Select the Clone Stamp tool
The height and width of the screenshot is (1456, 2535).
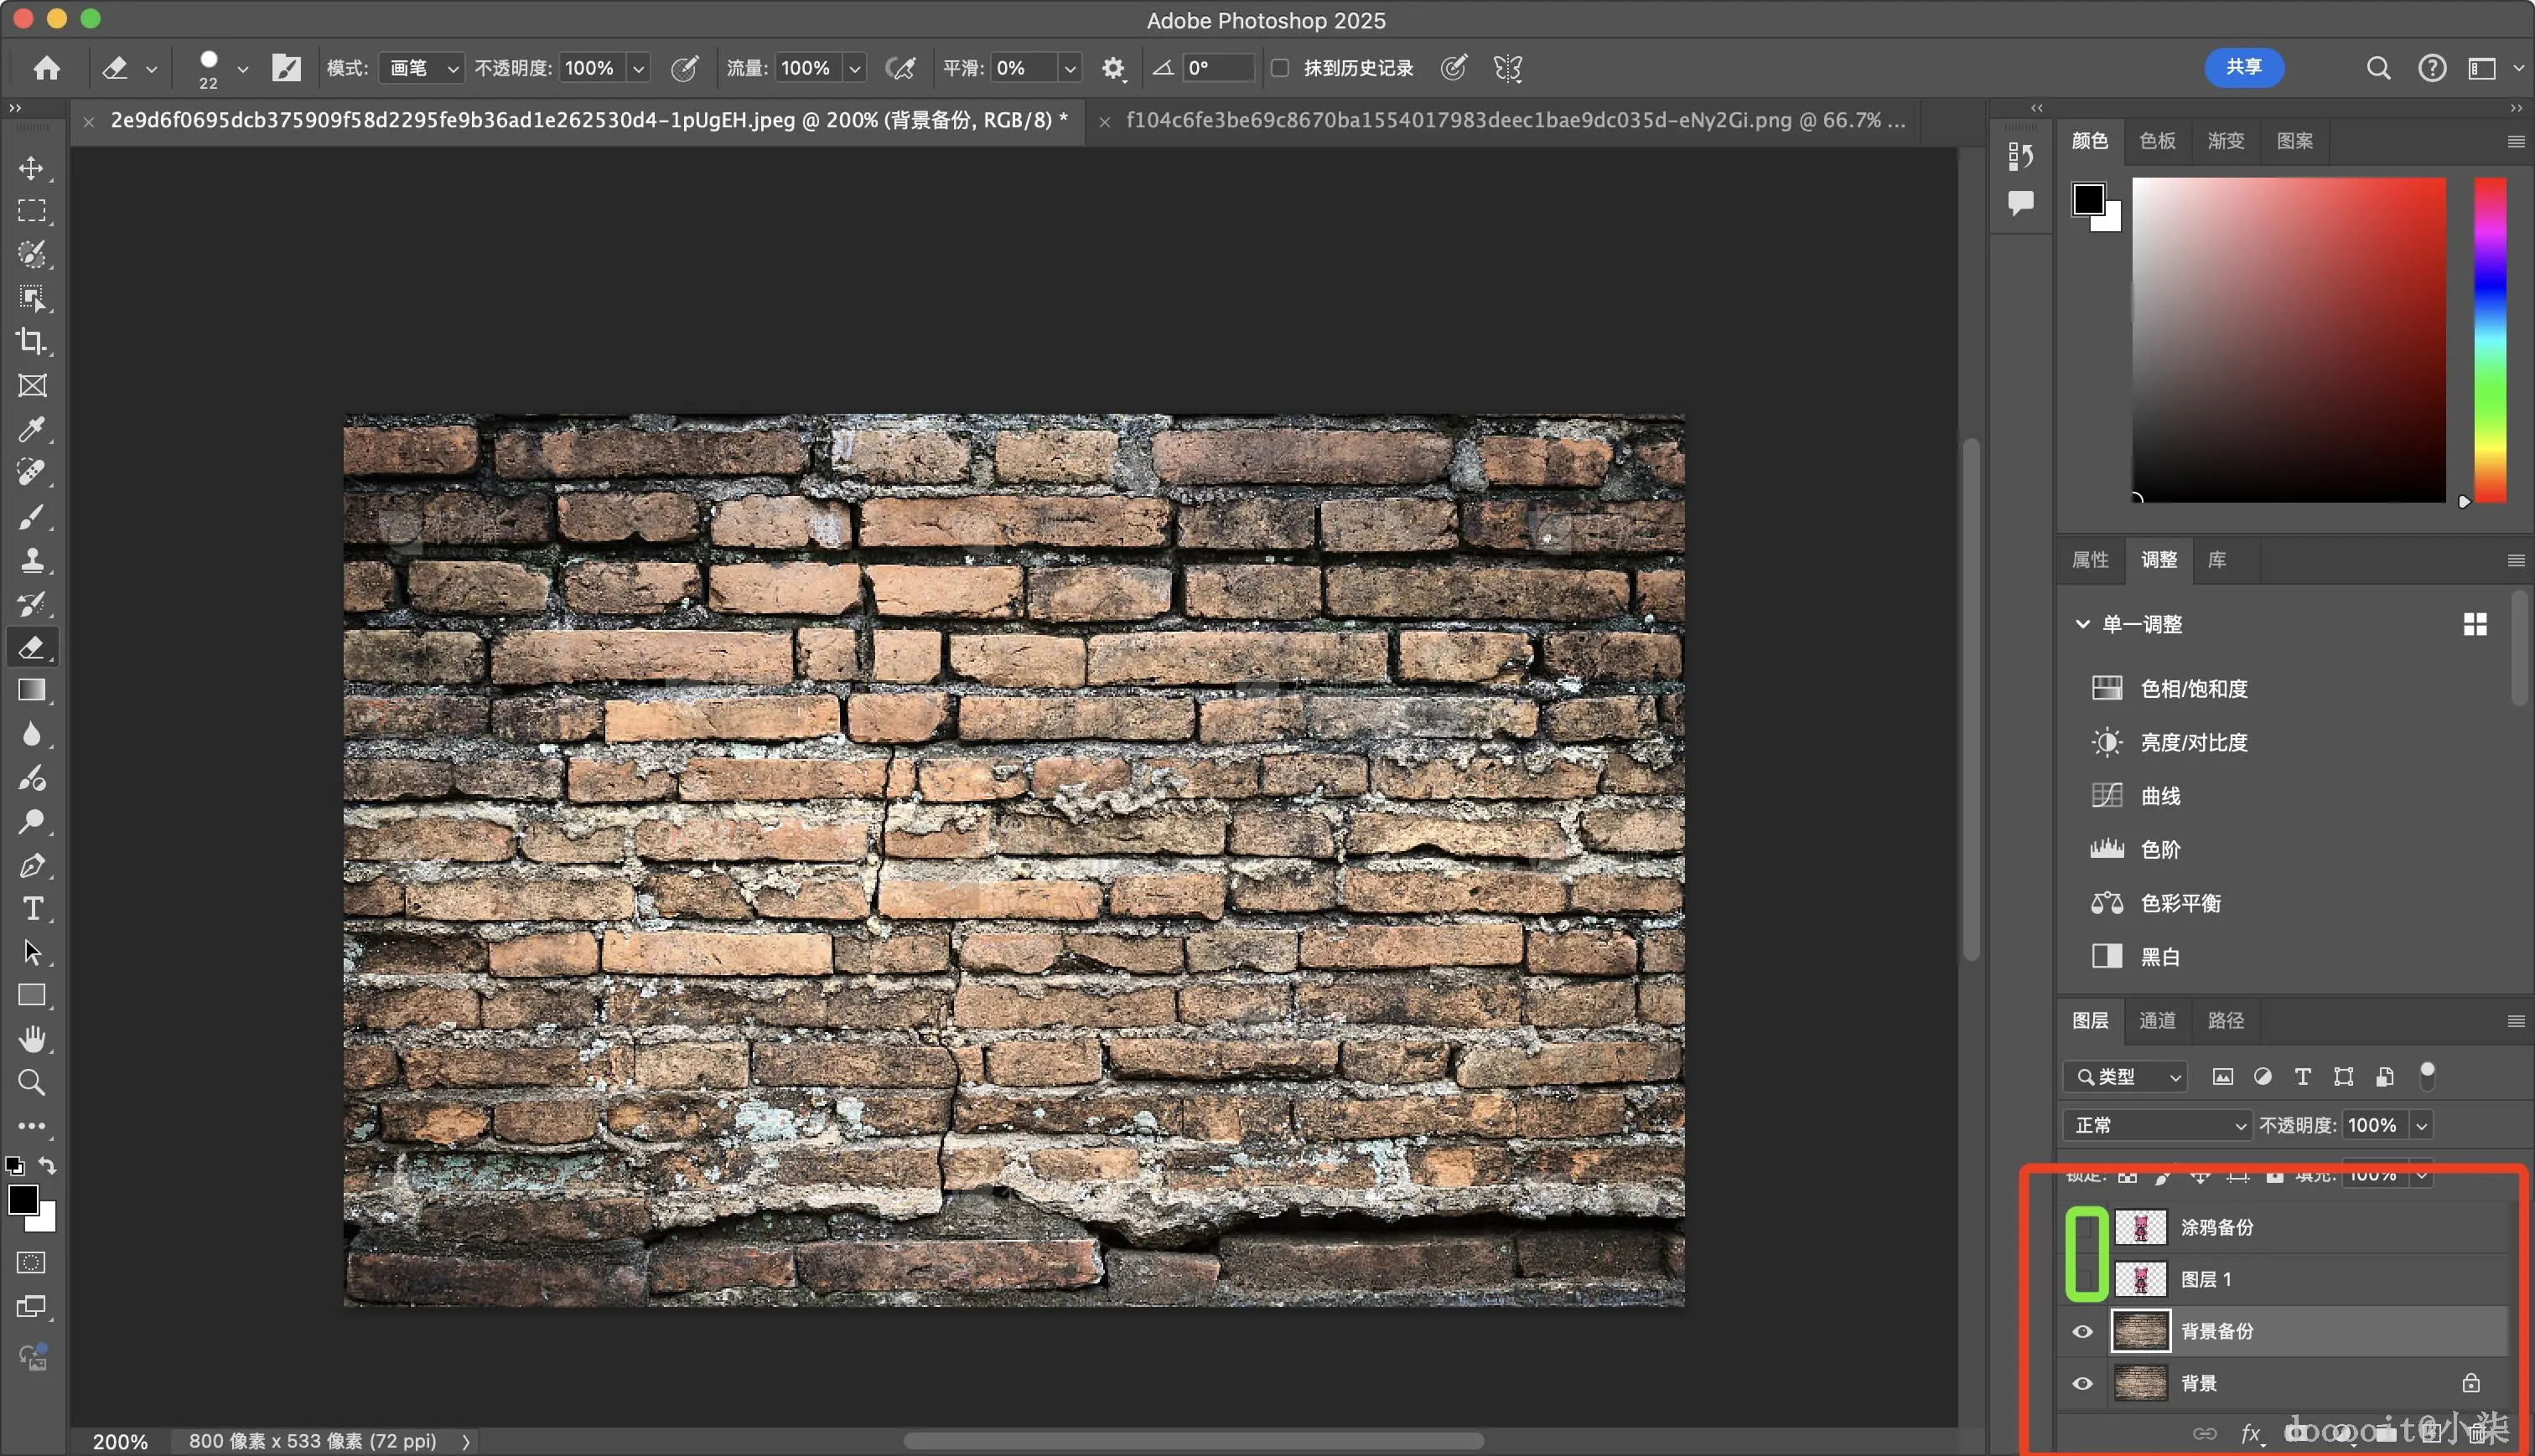point(31,560)
